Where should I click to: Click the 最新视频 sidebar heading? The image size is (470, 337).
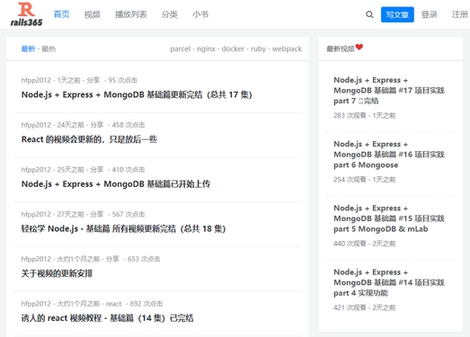[x=341, y=49]
